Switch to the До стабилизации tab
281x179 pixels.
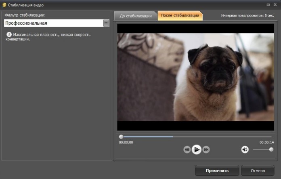click(x=136, y=16)
